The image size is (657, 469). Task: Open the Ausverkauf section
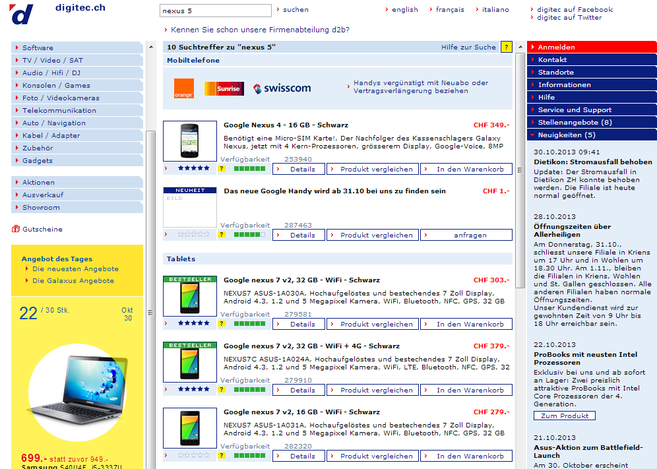pos(77,195)
